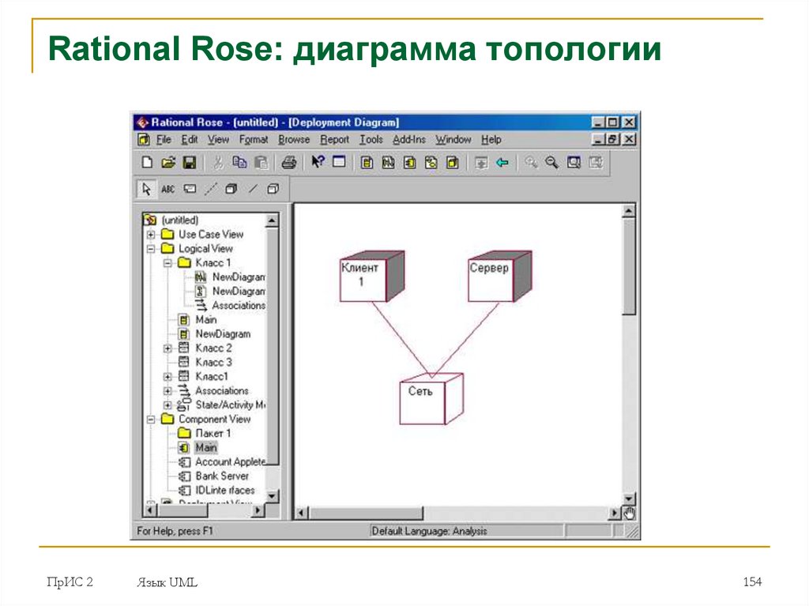This screenshot has height=606, width=809.
Task: Click the Browse Parent toolbar icon
Action: [481, 163]
